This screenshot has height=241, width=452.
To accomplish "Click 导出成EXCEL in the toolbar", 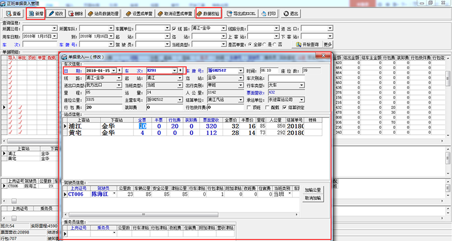I will tap(241, 14).
